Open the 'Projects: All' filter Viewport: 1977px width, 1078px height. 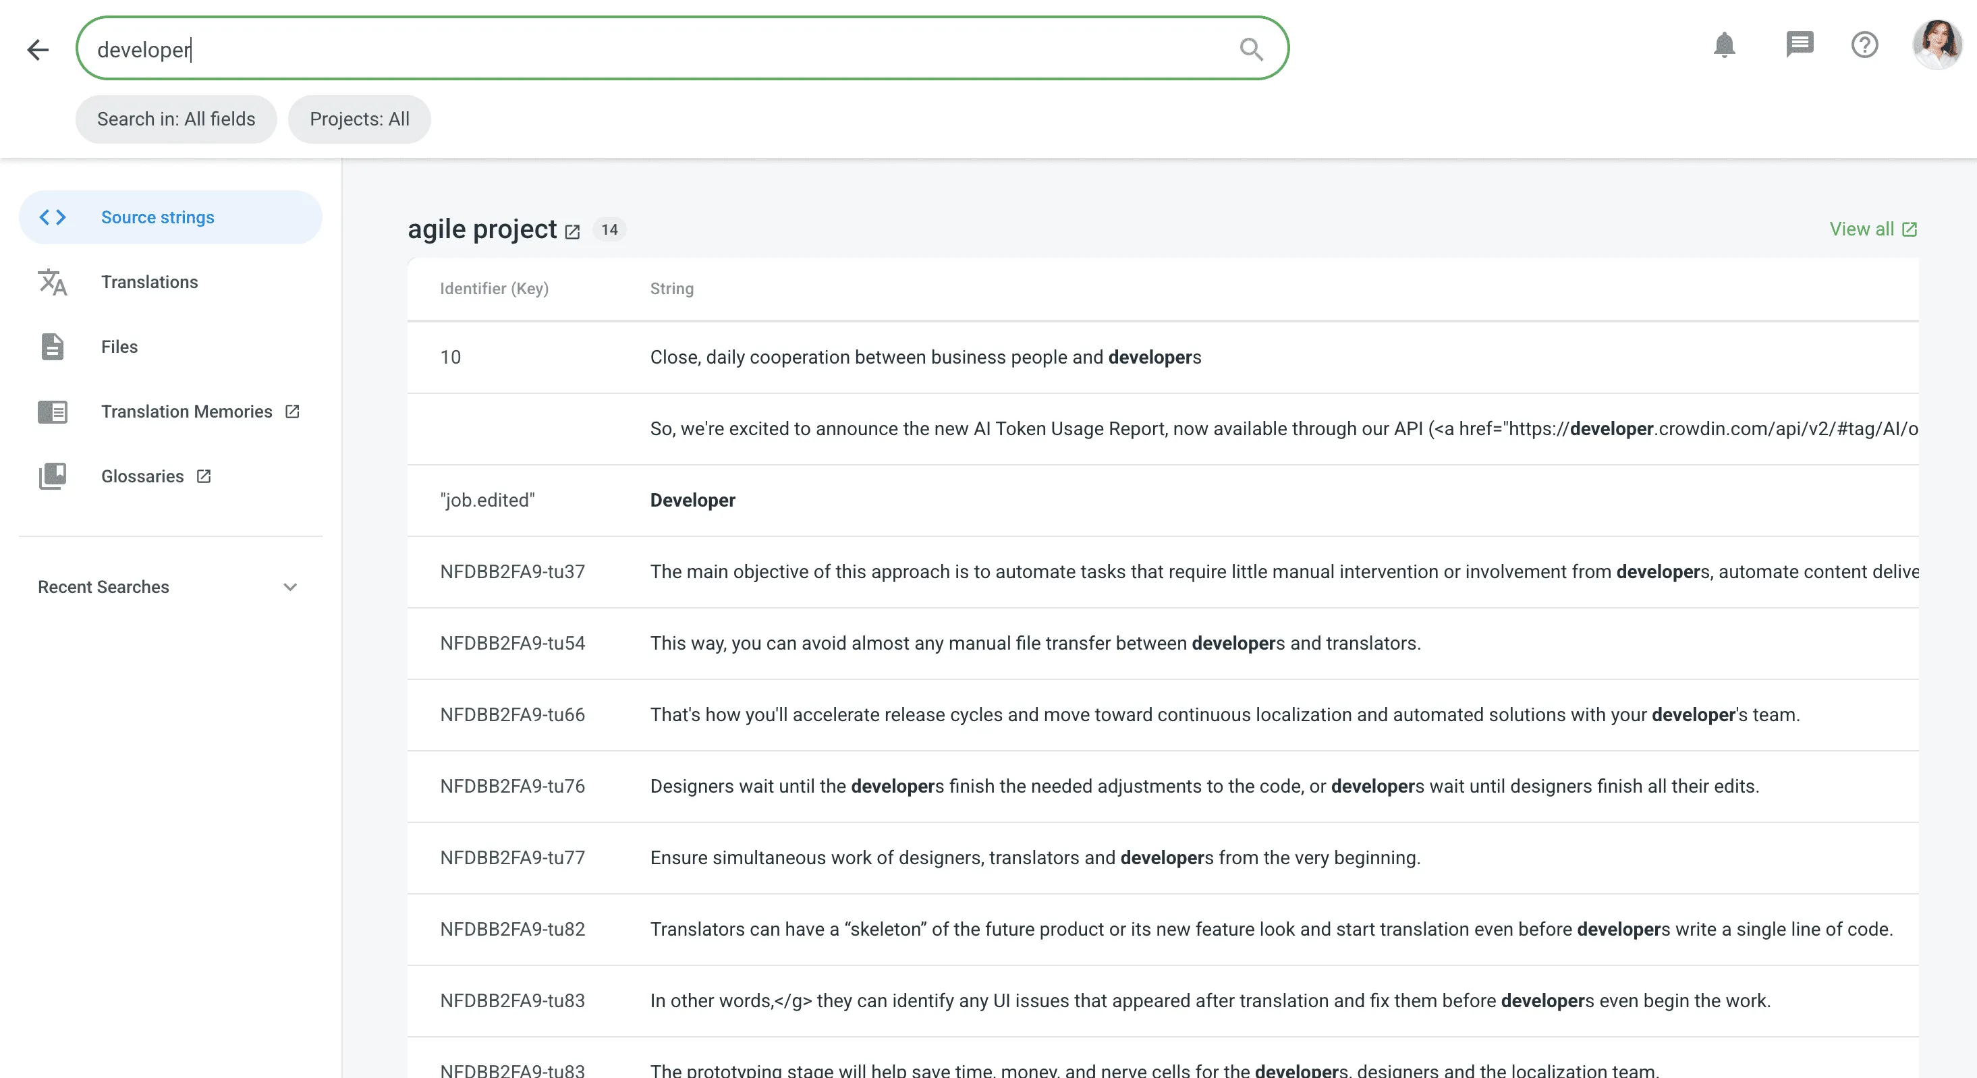click(x=359, y=119)
